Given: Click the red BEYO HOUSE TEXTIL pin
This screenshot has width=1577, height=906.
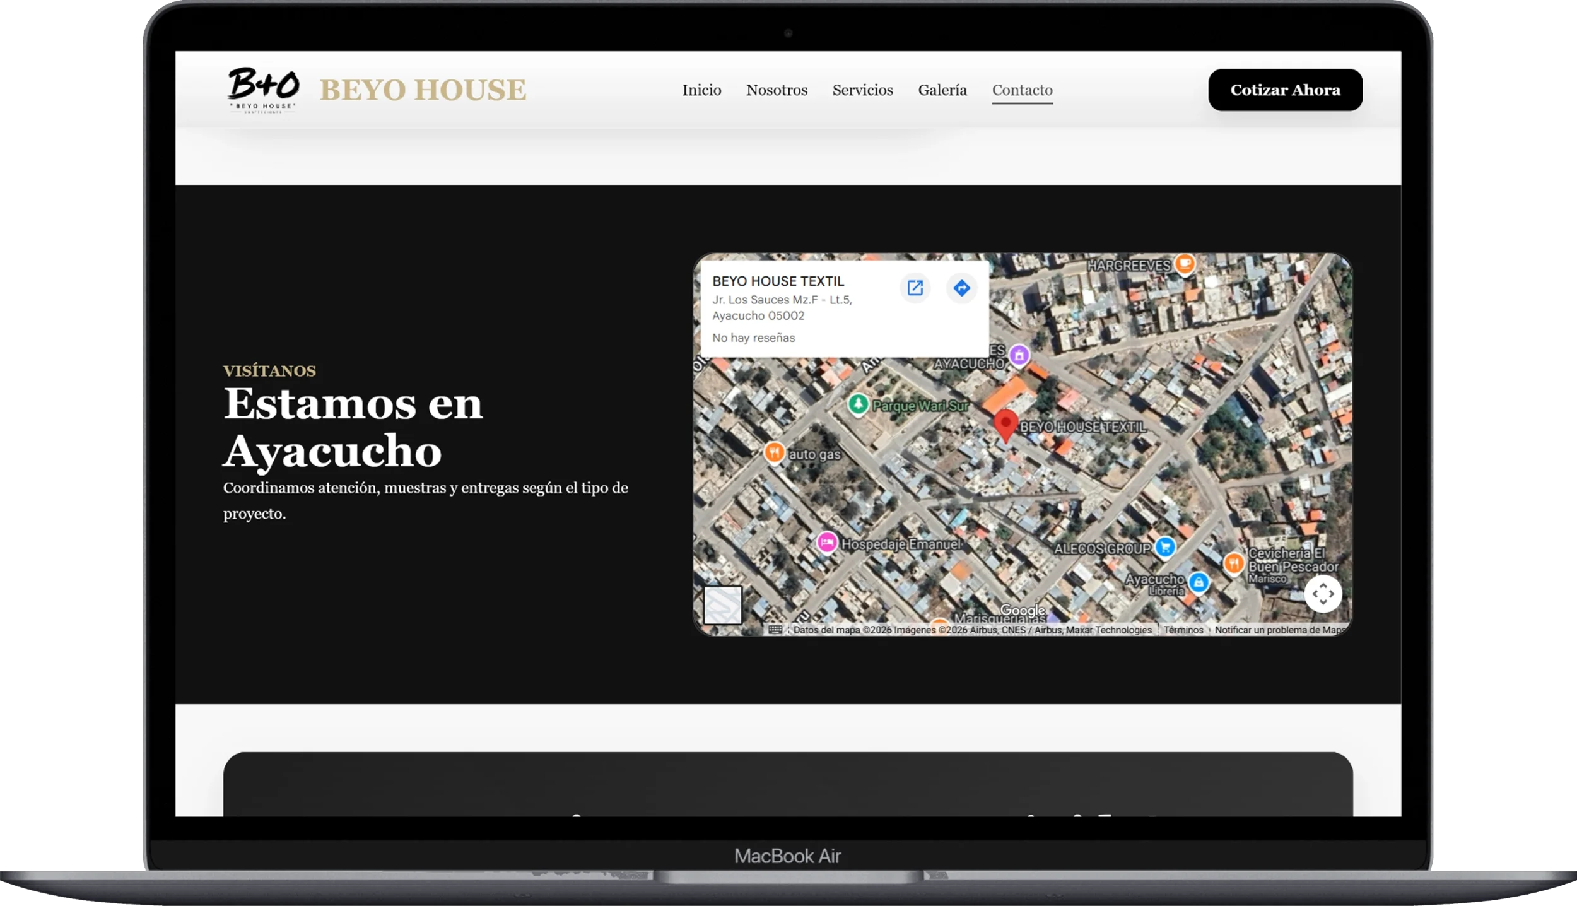Looking at the screenshot, I should pyautogui.click(x=1005, y=425).
